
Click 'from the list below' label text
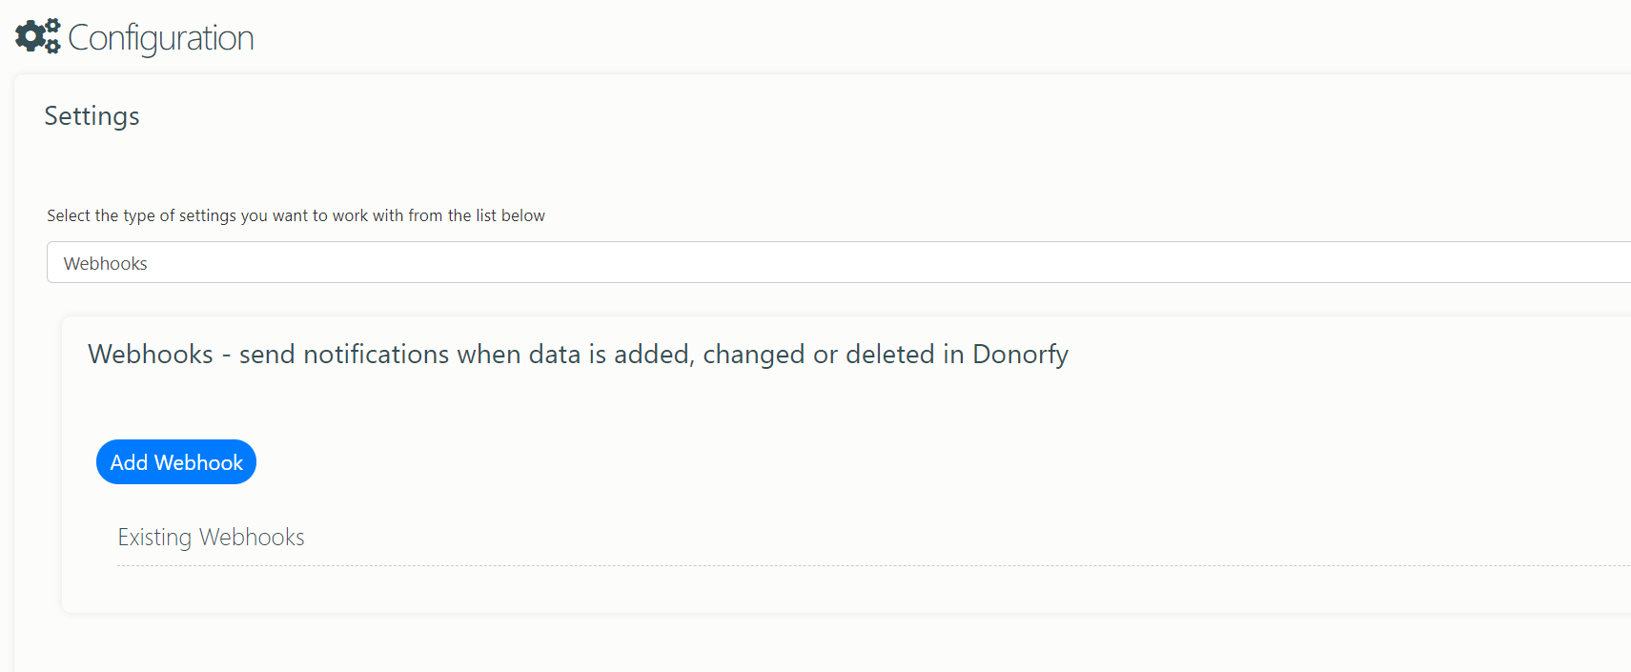click(x=477, y=215)
